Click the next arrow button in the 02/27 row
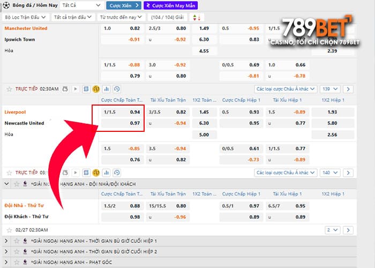Image resolution: width=375 pixels, height=268 pixels. pos(348,230)
